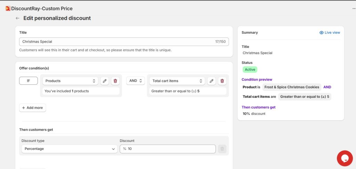Click the back arrow beside Edit personalized discount

tap(17, 18)
